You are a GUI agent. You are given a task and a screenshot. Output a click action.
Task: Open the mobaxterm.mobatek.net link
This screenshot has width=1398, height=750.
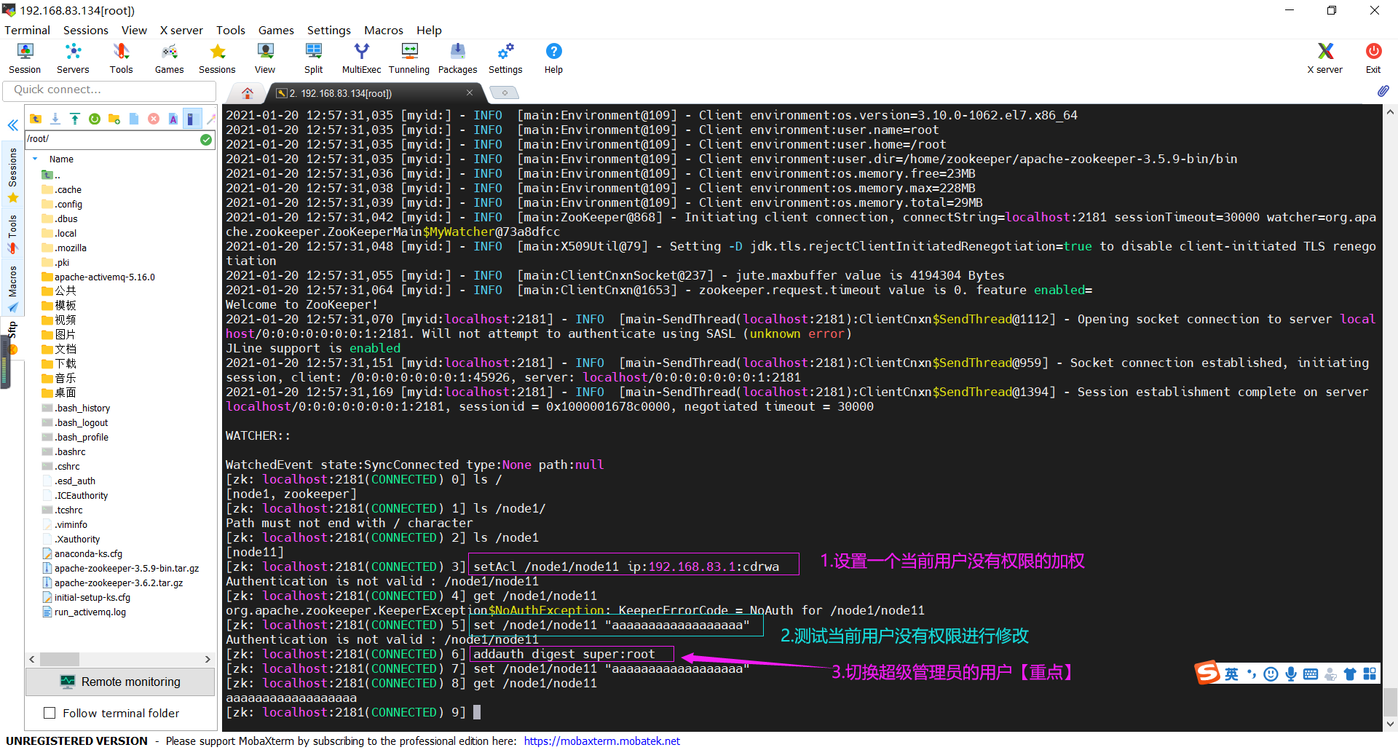point(601,741)
